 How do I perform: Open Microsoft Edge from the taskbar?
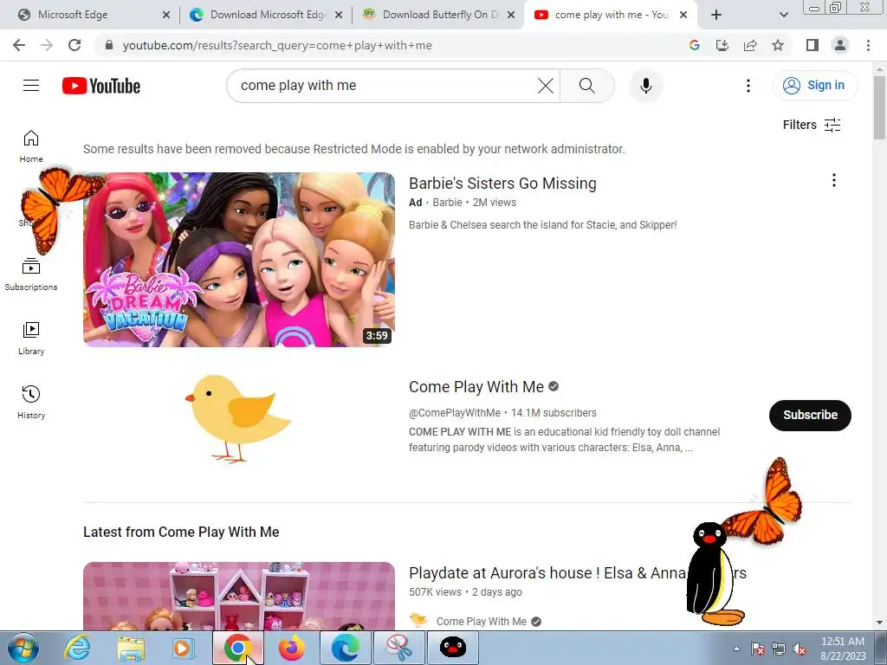click(345, 648)
